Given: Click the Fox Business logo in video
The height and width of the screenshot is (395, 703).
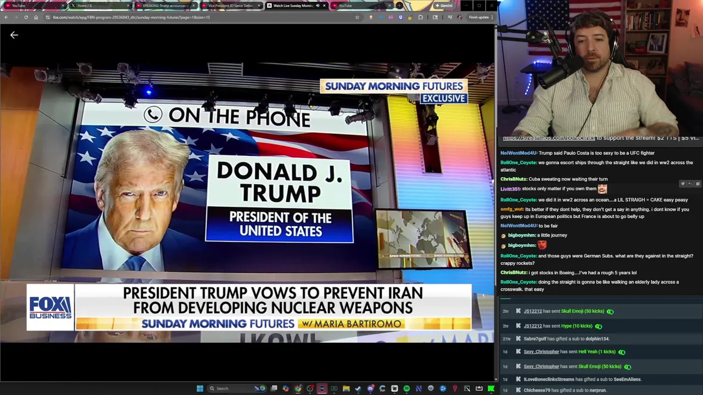Looking at the screenshot, I should tap(50, 307).
